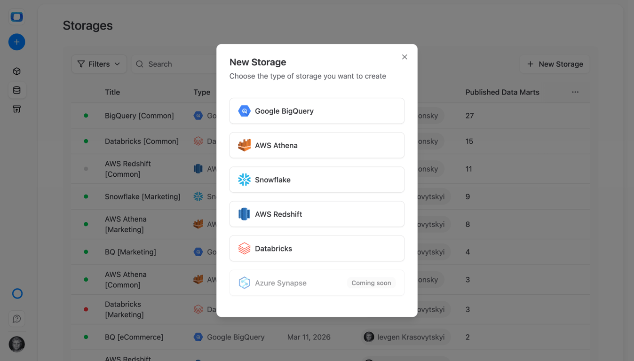The height and width of the screenshot is (361, 634).
Task: Sort by Published Data Marts column header
Action: click(x=502, y=92)
